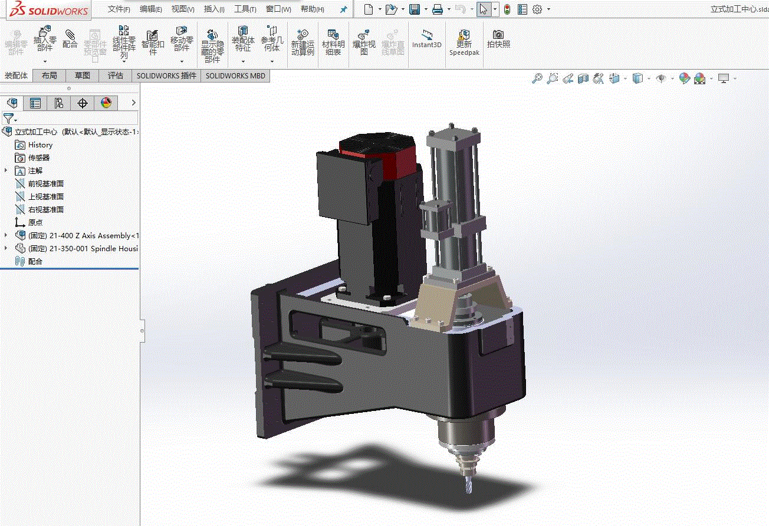The image size is (769, 526).
Task: Expand the 注解 annotations folder
Action: tap(6, 170)
